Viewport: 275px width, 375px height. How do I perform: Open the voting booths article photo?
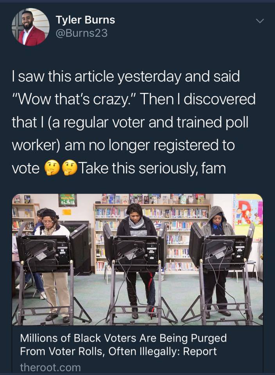137,259
